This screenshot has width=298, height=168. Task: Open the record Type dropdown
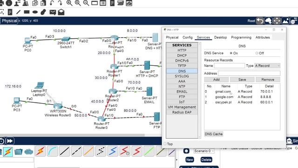pos(267,66)
